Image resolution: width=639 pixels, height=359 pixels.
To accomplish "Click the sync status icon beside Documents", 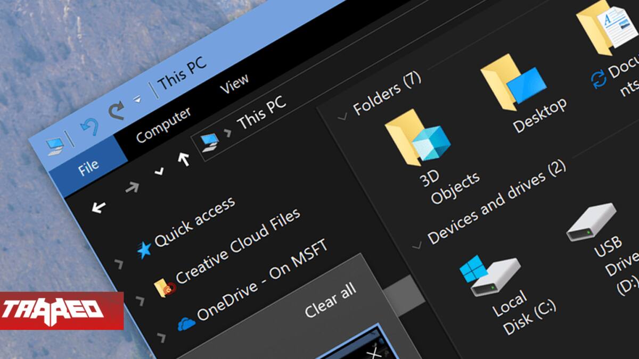I will 599,80.
